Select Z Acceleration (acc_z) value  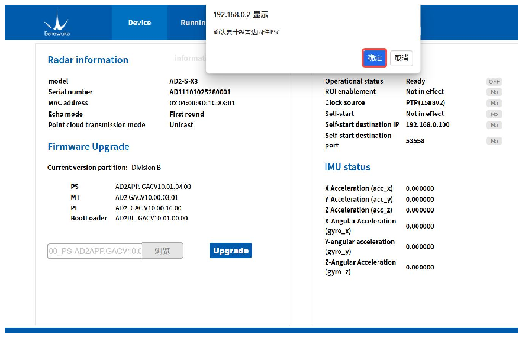click(420, 210)
